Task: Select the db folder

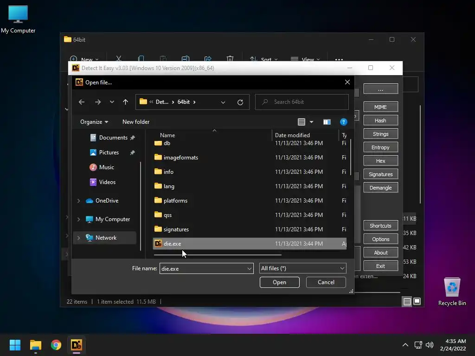Action: 250,143
